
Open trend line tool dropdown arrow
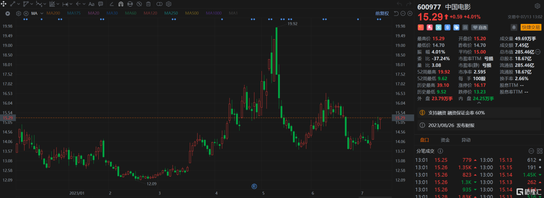tap(18, 4)
